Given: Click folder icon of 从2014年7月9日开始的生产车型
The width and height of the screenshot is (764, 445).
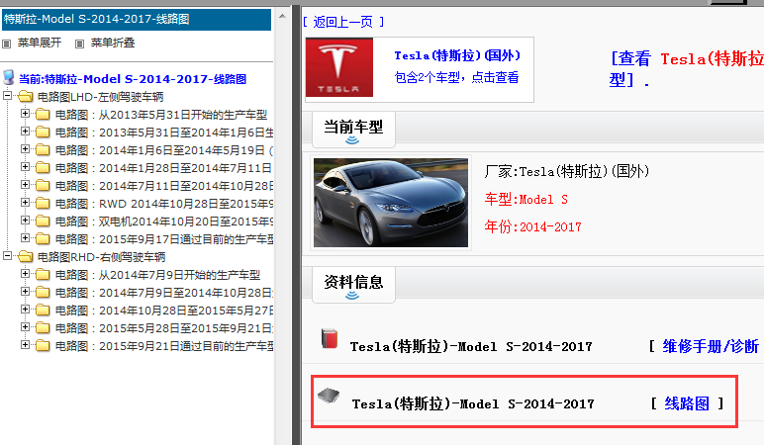Looking at the screenshot, I should pyautogui.click(x=43, y=275).
